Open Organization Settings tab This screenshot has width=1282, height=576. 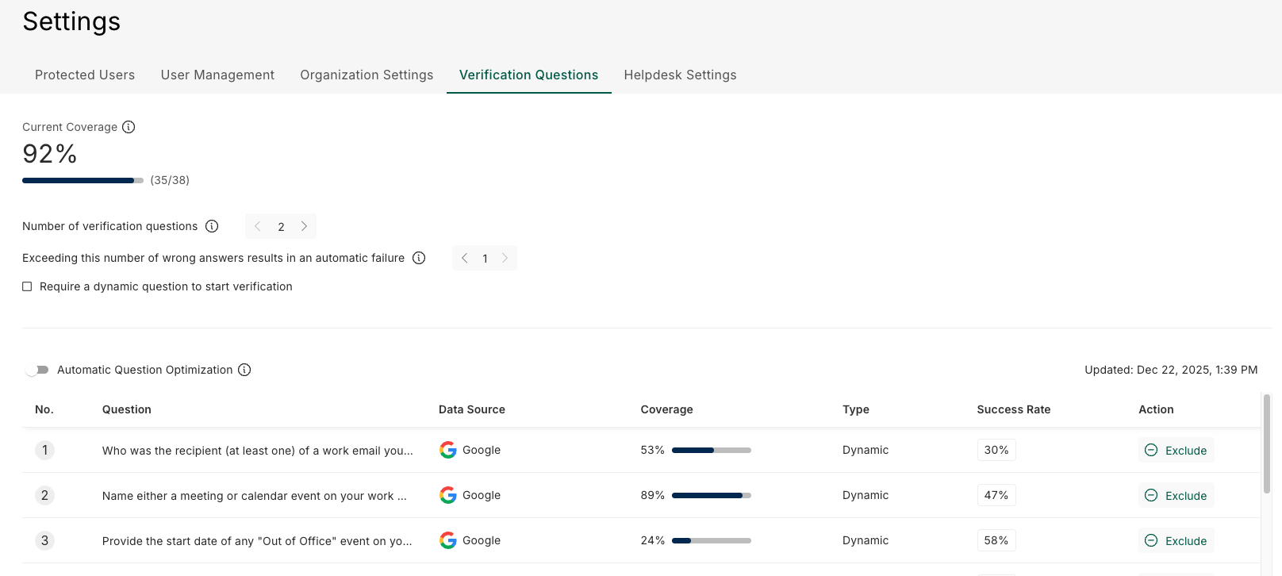tap(367, 75)
